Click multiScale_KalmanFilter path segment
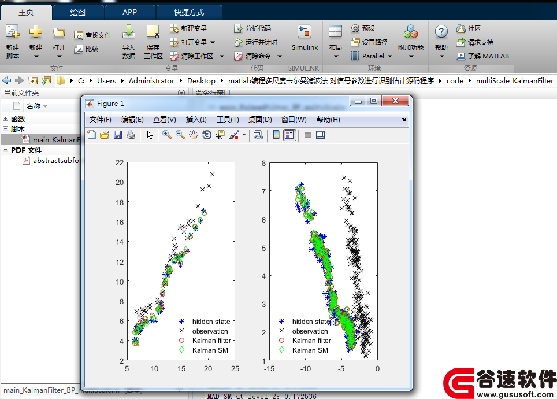Viewport: 557px width, 399px height. tap(514, 81)
